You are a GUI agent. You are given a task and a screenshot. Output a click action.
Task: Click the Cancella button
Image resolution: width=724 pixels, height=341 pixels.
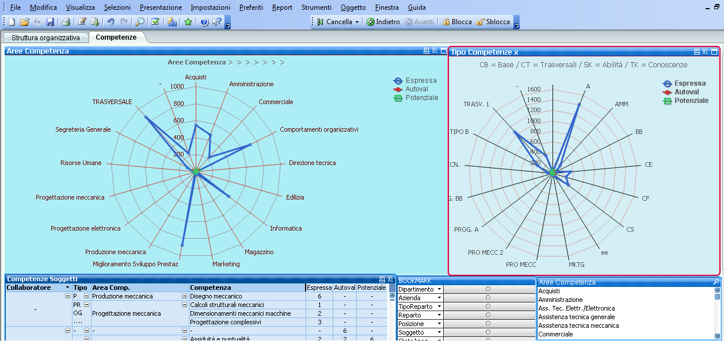[335, 22]
